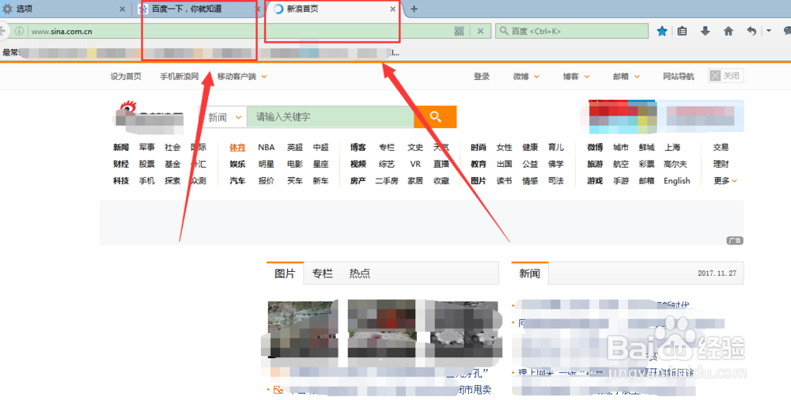Screen dimensions: 791x400
Task: Open the 网站导航 link
Action: coord(679,77)
